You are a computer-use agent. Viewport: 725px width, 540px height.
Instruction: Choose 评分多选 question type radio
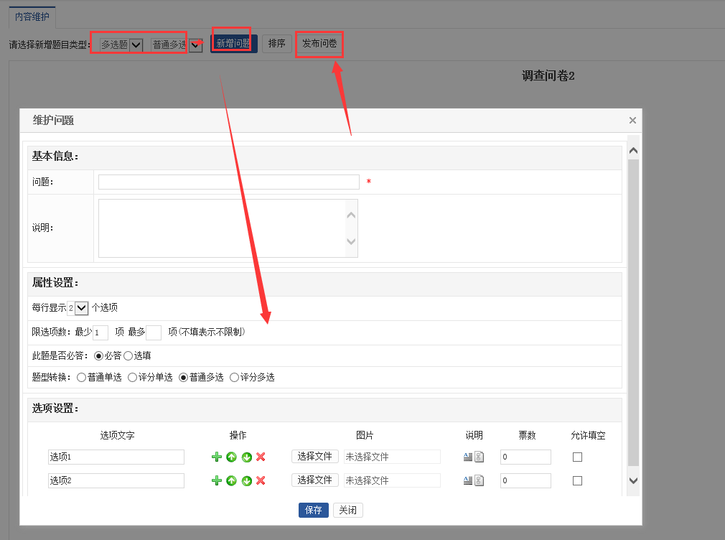[x=234, y=377]
